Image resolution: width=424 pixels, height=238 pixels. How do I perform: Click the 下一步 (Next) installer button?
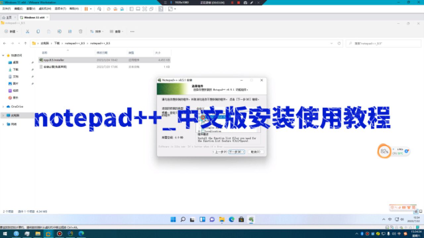click(x=236, y=152)
